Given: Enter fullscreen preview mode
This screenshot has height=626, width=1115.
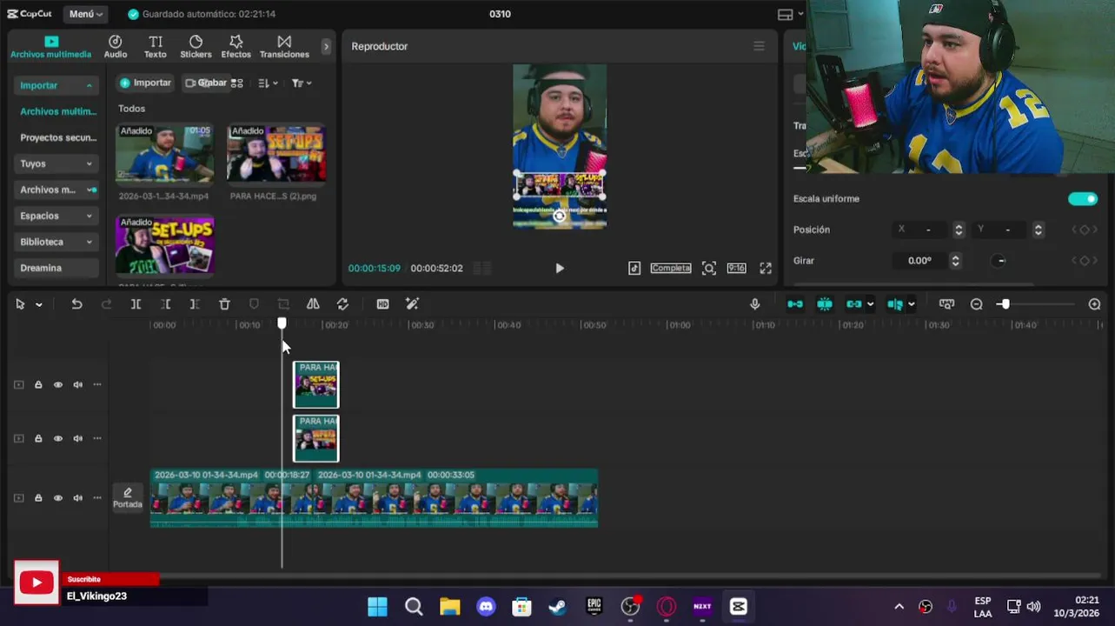Looking at the screenshot, I should coord(766,269).
